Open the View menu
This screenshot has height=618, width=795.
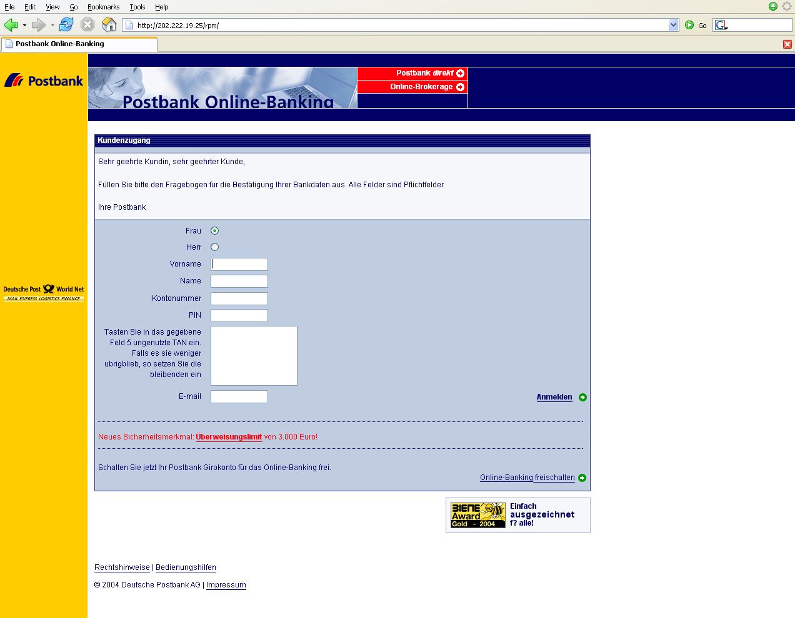tap(52, 7)
